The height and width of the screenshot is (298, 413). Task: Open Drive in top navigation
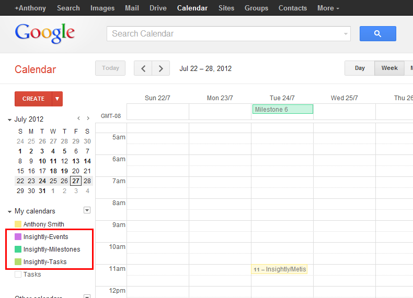158,8
